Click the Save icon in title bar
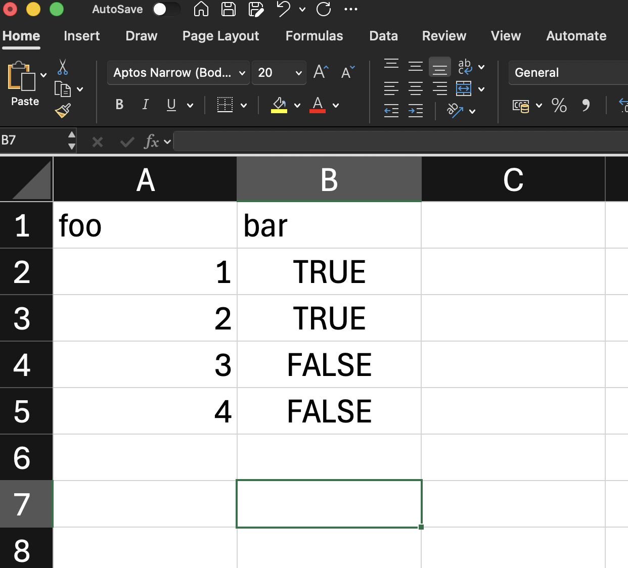Screen dimensions: 628x568 click(229, 9)
